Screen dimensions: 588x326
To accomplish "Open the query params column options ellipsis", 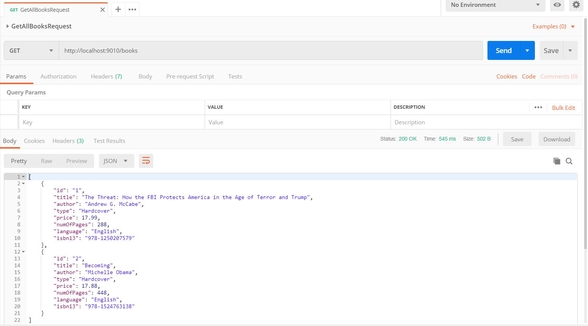I will point(538,107).
